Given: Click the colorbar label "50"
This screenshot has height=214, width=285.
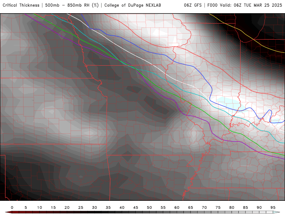Looking at the screenshot, I should pyautogui.click(x=149, y=208).
